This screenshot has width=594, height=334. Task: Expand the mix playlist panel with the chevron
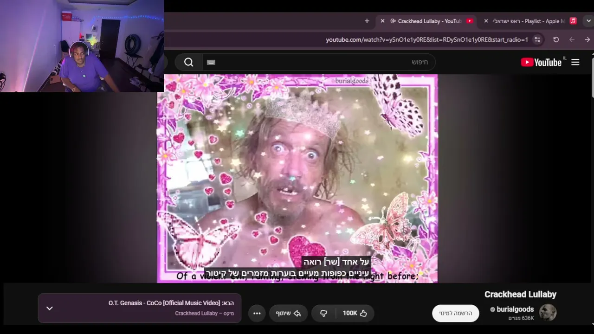(x=50, y=308)
